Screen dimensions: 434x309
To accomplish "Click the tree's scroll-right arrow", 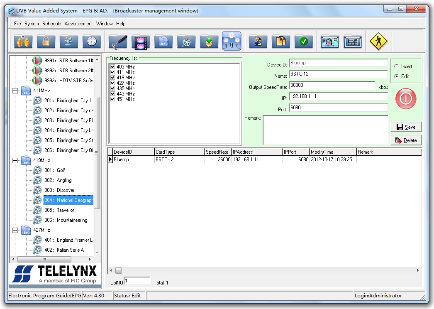I will point(90,260).
